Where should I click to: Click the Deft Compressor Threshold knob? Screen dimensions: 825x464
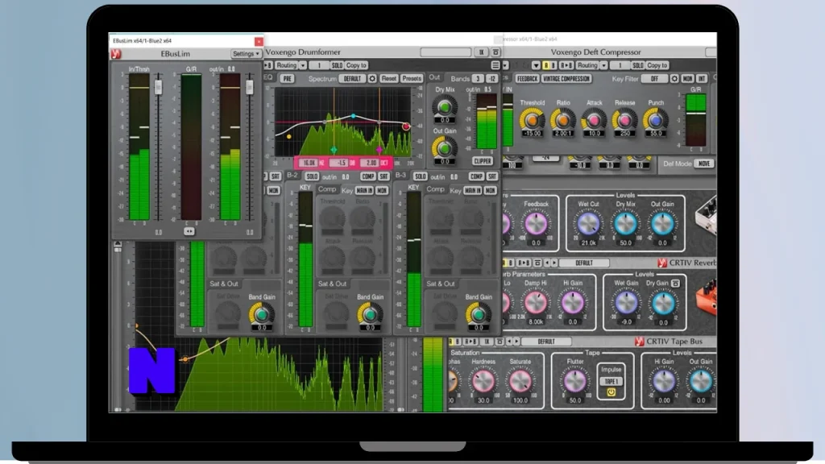point(532,120)
